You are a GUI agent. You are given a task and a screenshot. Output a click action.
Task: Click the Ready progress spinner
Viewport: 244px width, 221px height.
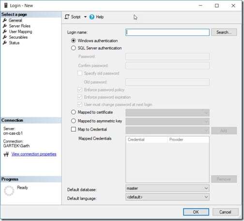click(x=9, y=190)
